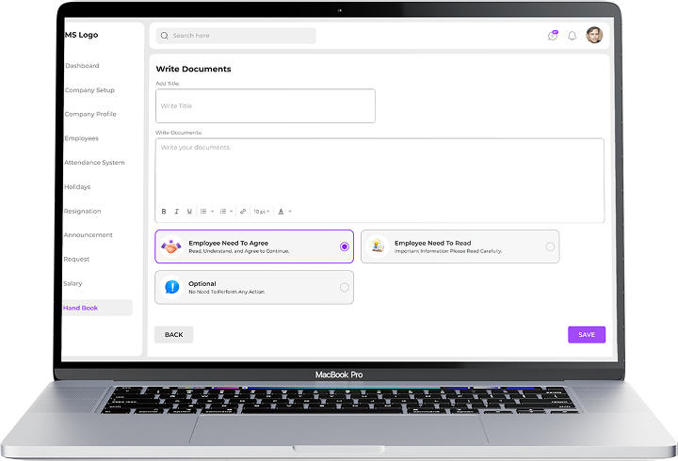This screenshot has width=678, height=461.
Task: Select the Employee Need To Read option
Action: coord(550,246)
